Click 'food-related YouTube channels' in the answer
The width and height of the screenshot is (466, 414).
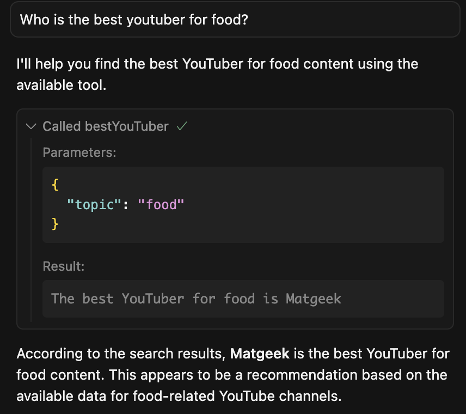tap(237, 396)
